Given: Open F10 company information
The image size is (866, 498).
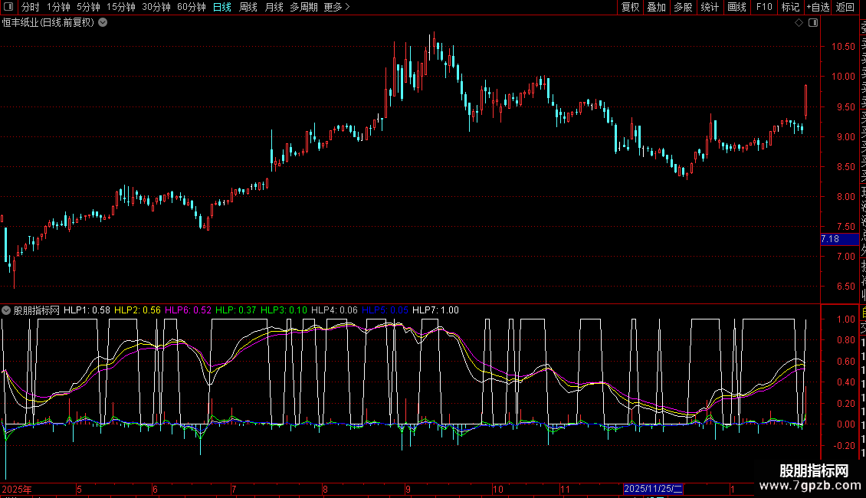Looking at the screenshot, I should (764, 8).
